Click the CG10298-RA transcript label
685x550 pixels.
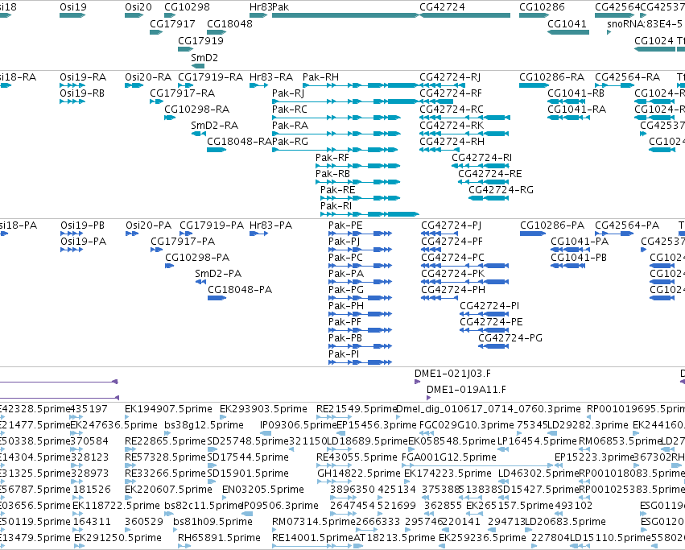(197, 110)
